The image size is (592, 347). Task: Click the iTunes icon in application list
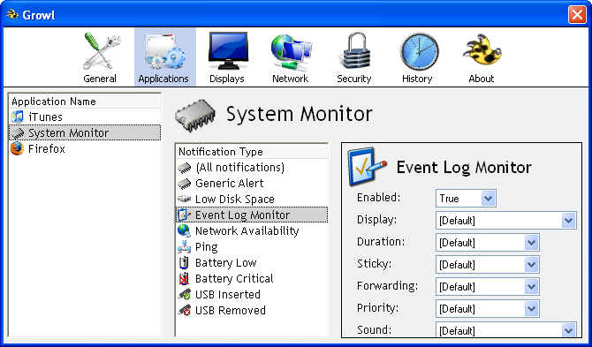tap(17, 117)
